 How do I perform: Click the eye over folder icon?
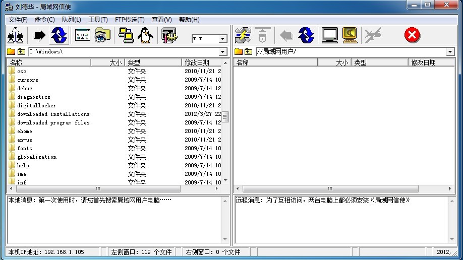(x=102, y=35)
